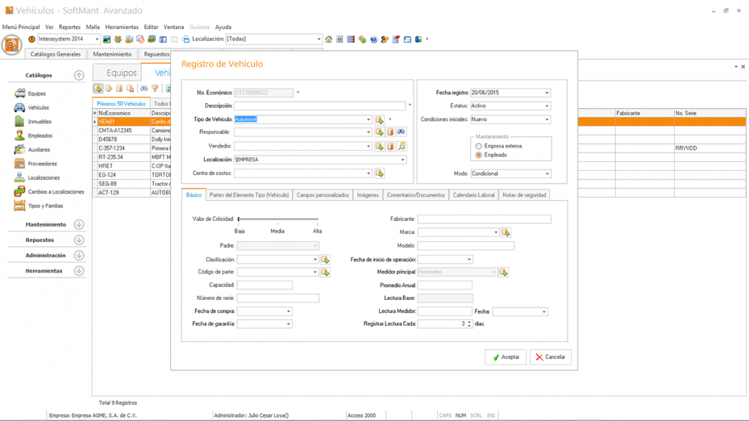Image resolution: width=749 pixels, height=421 pixels.
Task: Open Equipos in the Catálogos sidebar
Action: pyautogui.click(x=36, y=94)
